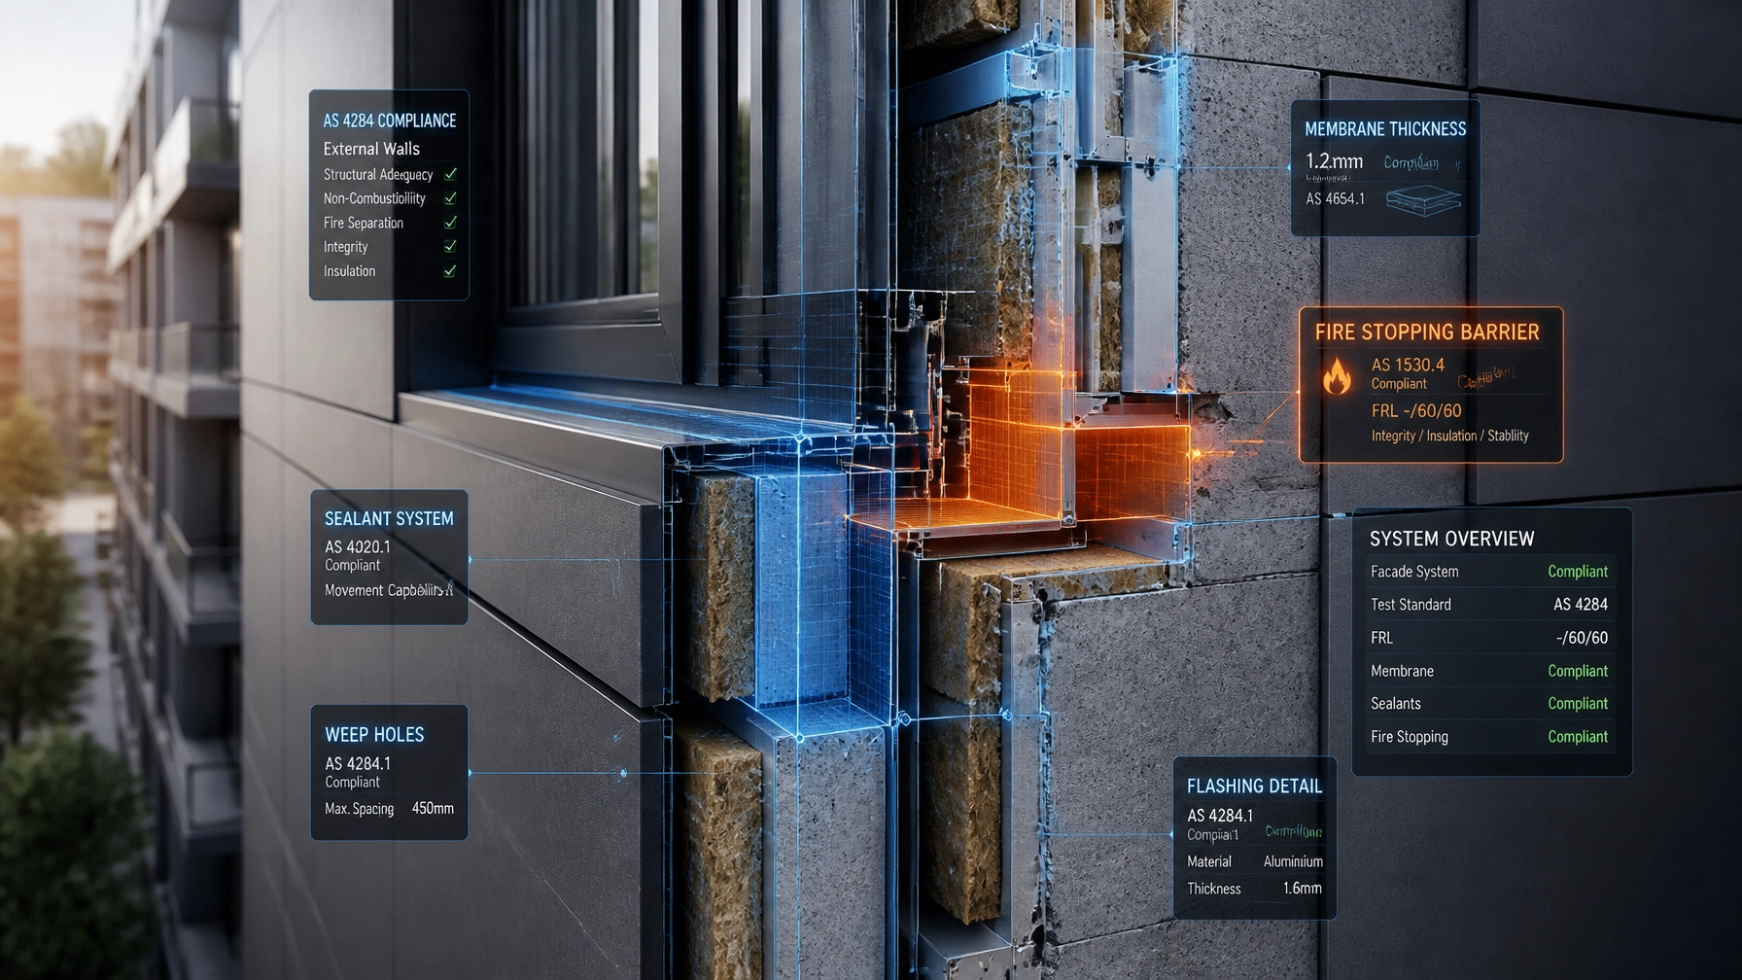Select the SEALANT SYSTEM heading
This screenshot has height=980, width=1742.
389,519
